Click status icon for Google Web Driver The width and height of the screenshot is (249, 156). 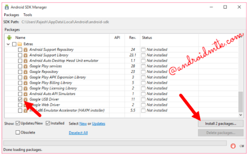(x=143, y=105)
